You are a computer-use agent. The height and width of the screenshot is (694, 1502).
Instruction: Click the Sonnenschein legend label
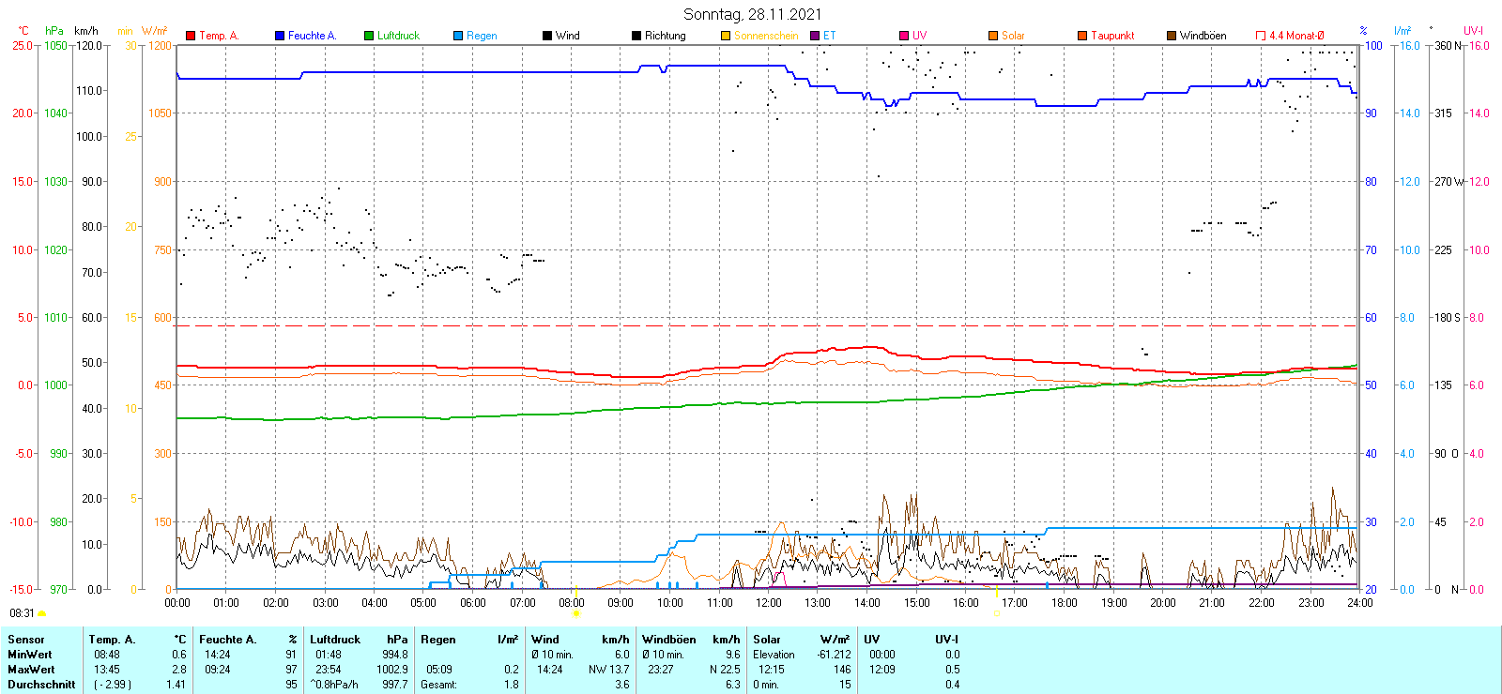tap(766, 36)
